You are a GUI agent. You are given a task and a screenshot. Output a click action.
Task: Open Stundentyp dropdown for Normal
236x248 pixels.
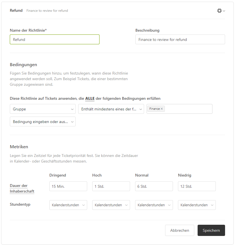[x=154, y=205]
